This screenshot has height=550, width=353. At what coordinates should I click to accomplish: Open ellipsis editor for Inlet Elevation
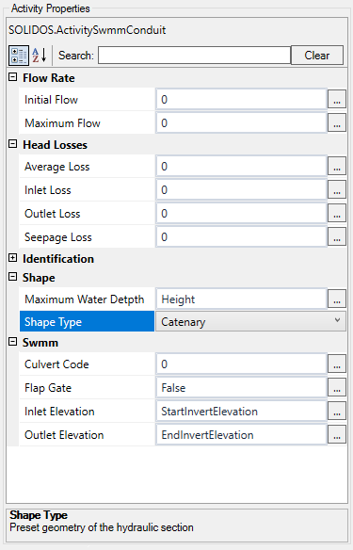coord(337,411)
